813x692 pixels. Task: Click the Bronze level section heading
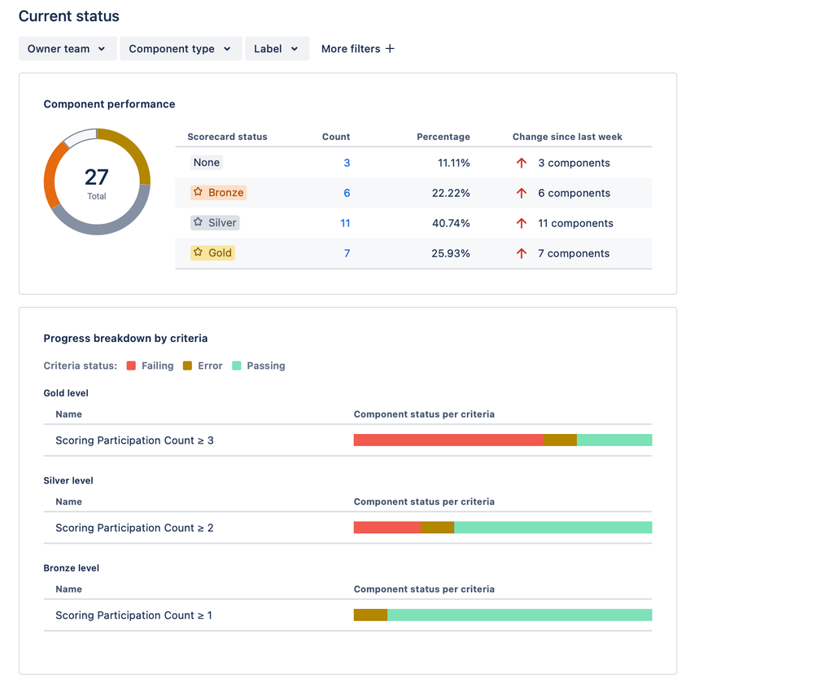point(71,568)
